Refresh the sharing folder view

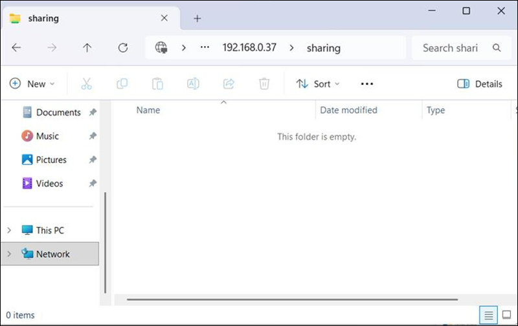pos(123,48)
